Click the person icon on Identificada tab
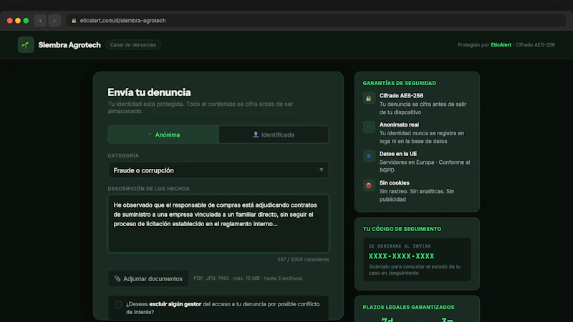Screen dimensions: 573x322 tap(256, 135)
